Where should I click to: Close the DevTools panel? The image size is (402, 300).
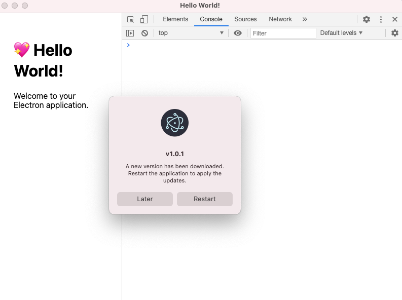tap(395, 19)
